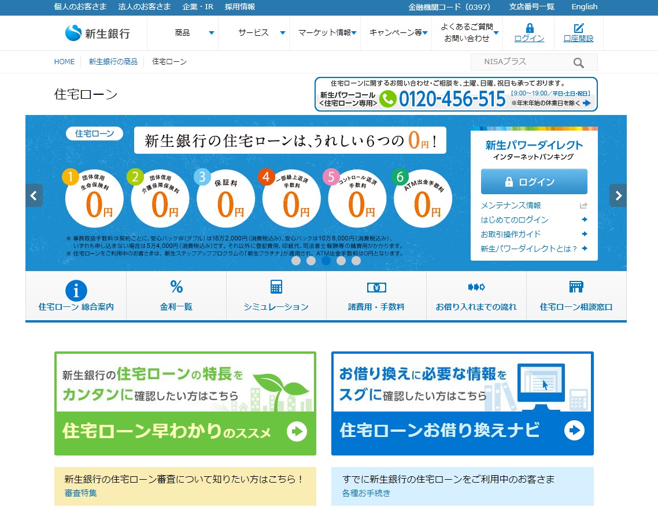
Task: Click the 一部繰上返済手数料 0円 circle numbered 4
Action: 291,198
